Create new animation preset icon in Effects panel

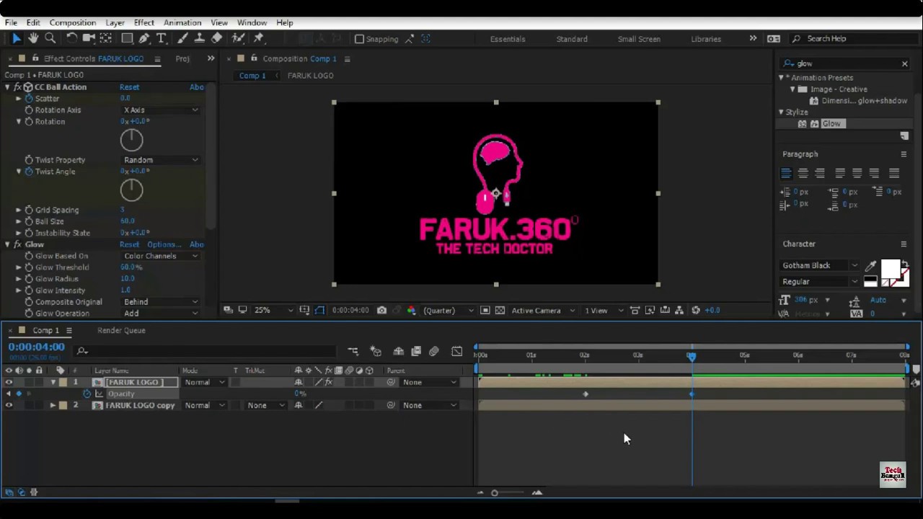pos(904,136)
